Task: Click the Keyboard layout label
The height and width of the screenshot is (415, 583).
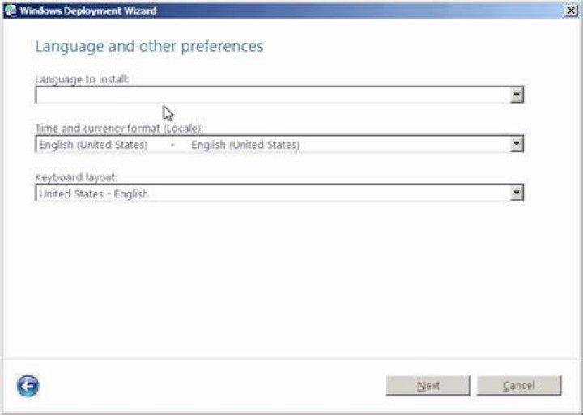Action: (76, 177)
